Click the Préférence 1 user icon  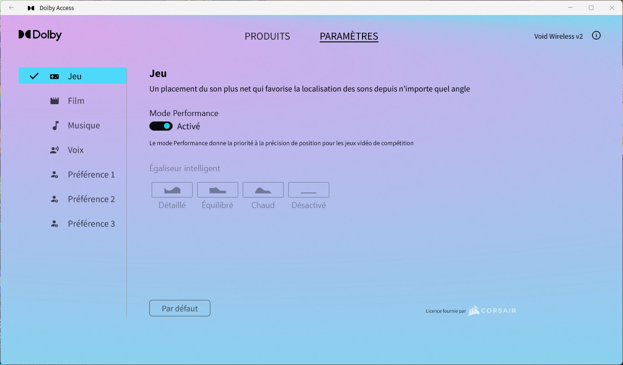54,175
